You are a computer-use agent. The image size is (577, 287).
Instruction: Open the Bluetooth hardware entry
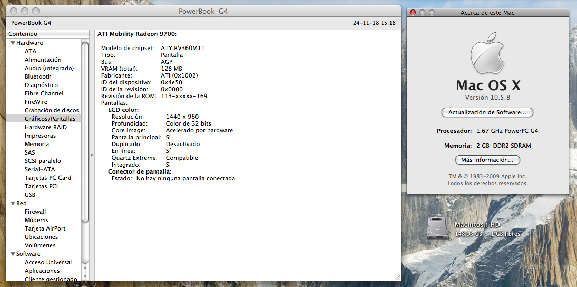[38, 76]
